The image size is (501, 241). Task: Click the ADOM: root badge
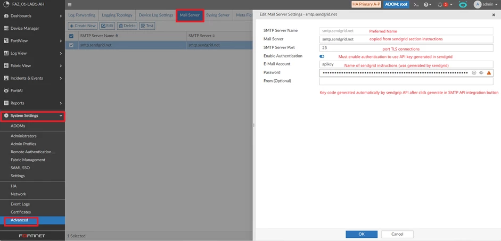pos(396,5)
